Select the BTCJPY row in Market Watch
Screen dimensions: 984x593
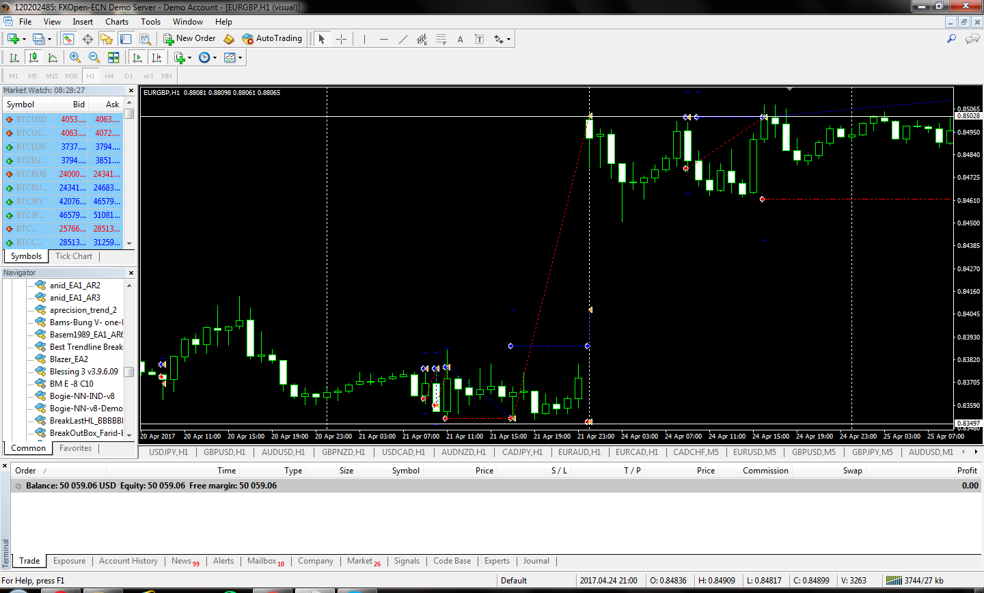pyautogui.click(x=63, y=202)
